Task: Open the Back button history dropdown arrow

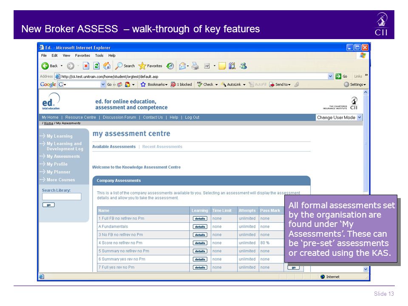Action: (62, 66)
